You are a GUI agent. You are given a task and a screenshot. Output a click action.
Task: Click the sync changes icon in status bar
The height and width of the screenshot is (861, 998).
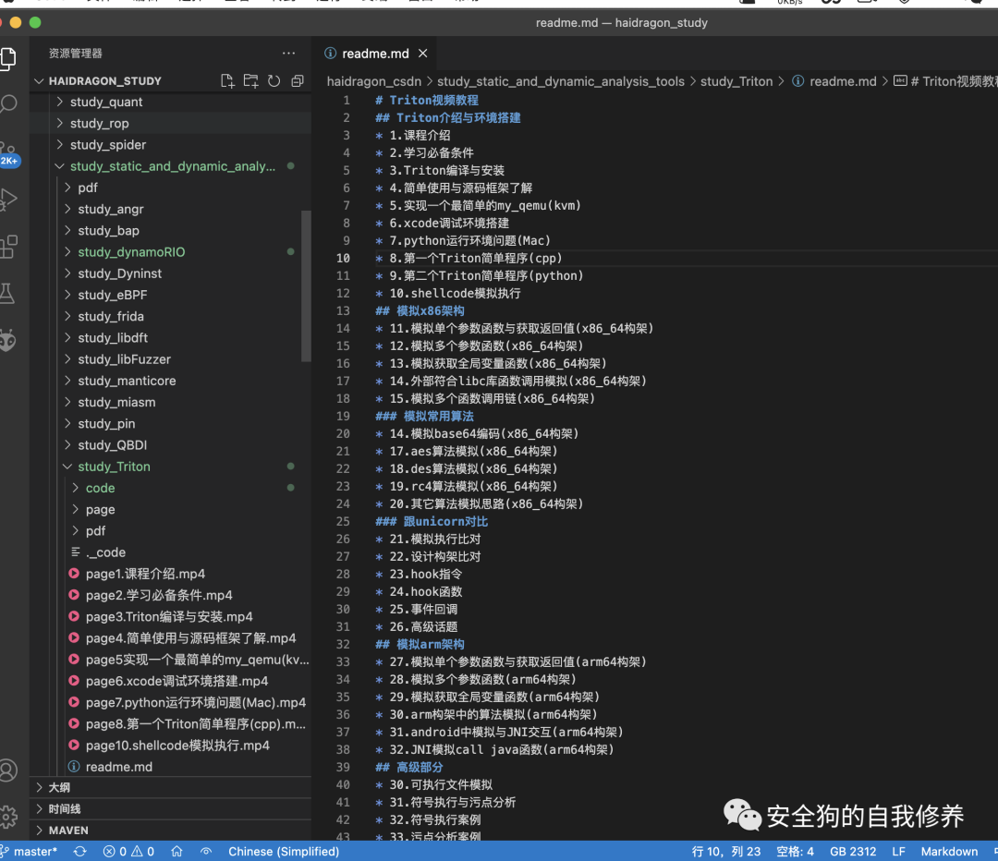coord(79,852)
